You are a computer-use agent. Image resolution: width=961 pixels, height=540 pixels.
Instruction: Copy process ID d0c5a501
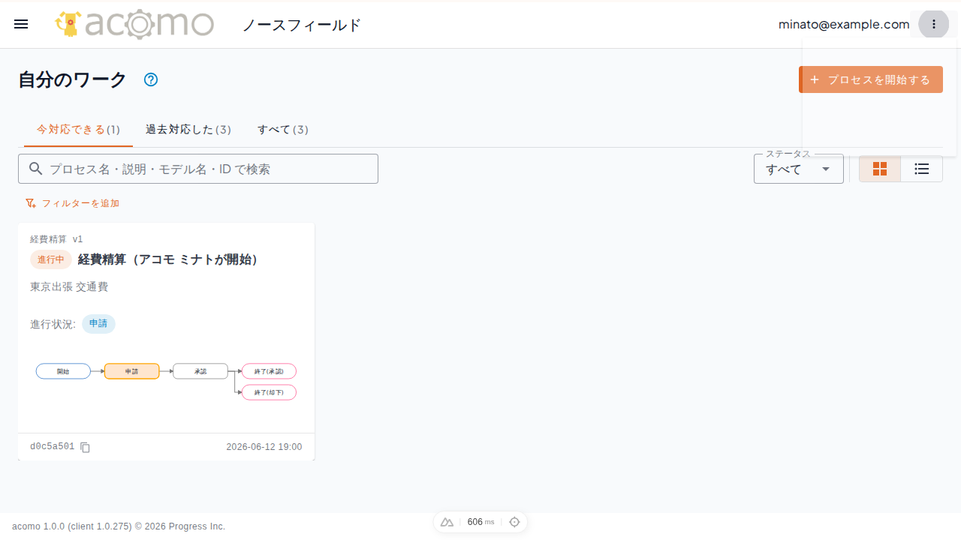86,447
